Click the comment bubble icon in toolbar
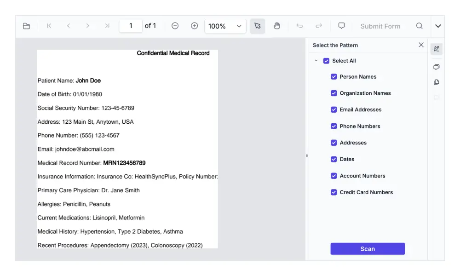Image resolution: width=460 pixels, height=276 pixels. point(341,26)
